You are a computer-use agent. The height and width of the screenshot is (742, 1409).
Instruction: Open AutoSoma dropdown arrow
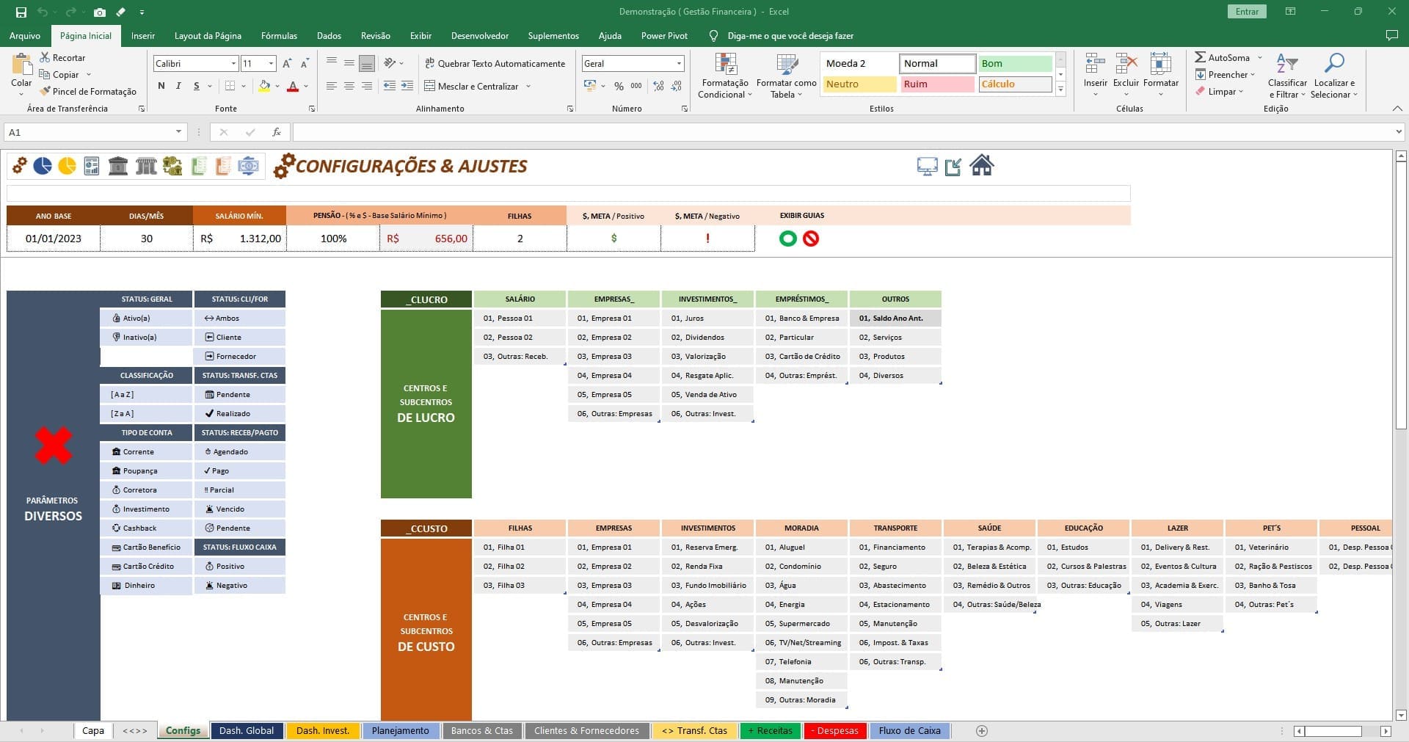pyautogui.click(x=1260, y=58)
